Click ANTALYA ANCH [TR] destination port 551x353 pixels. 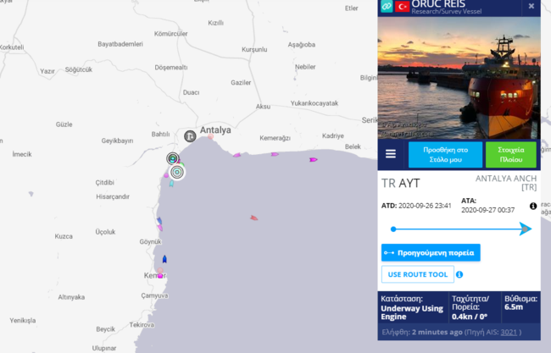[x=506, y=183]
